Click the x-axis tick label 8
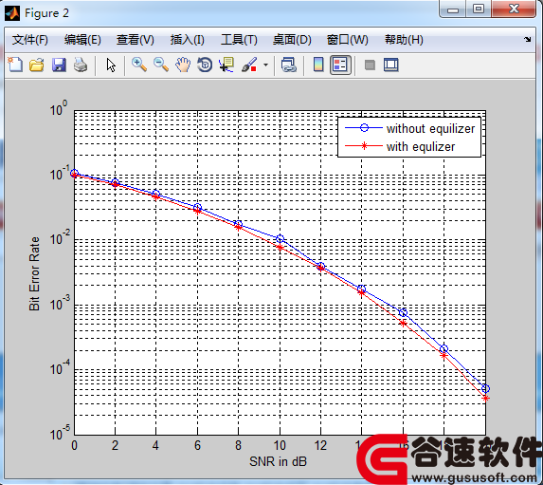The image size is (543, 485). pos(238,445)
